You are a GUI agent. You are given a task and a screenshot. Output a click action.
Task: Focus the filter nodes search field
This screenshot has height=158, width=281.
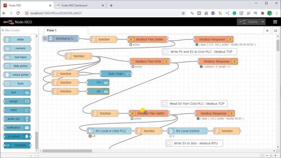19,30
